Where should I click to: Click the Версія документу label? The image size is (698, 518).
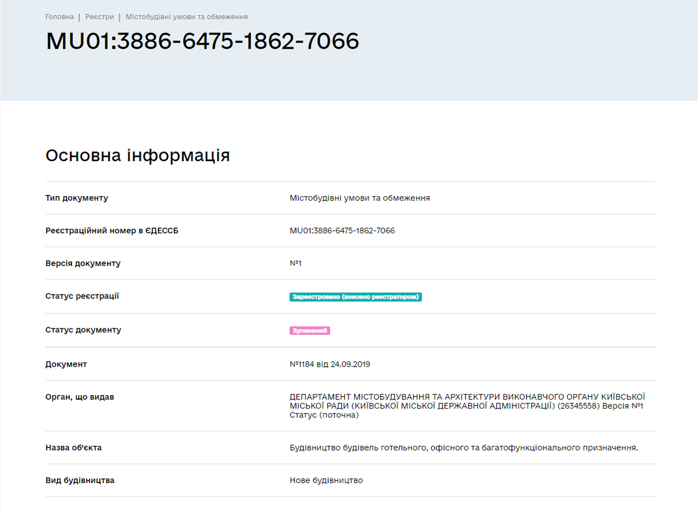[x=83, y=263]
